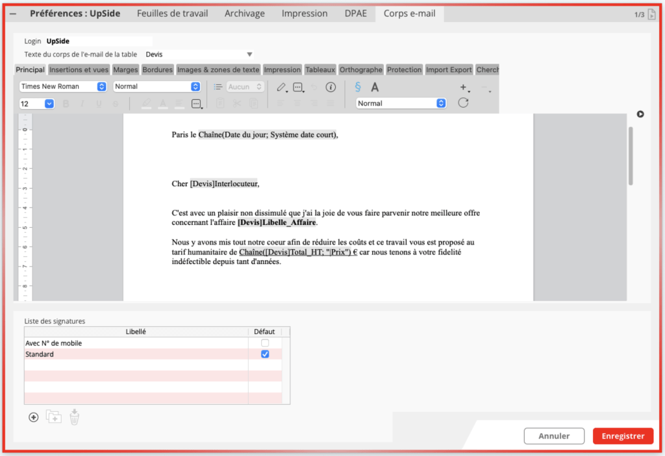
Task: Uncheck the Standard signature default checkbox
Action: (264, 354)
